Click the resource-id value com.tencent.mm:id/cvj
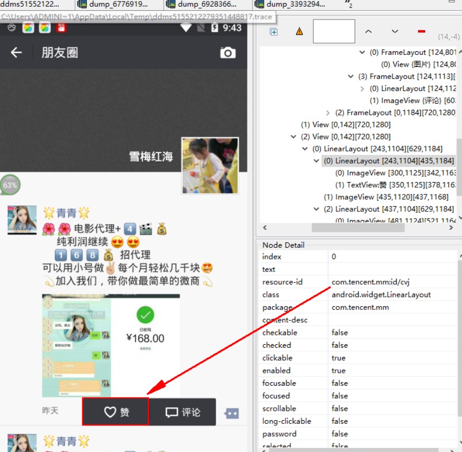The image size is (462, 452). [370, 282]
